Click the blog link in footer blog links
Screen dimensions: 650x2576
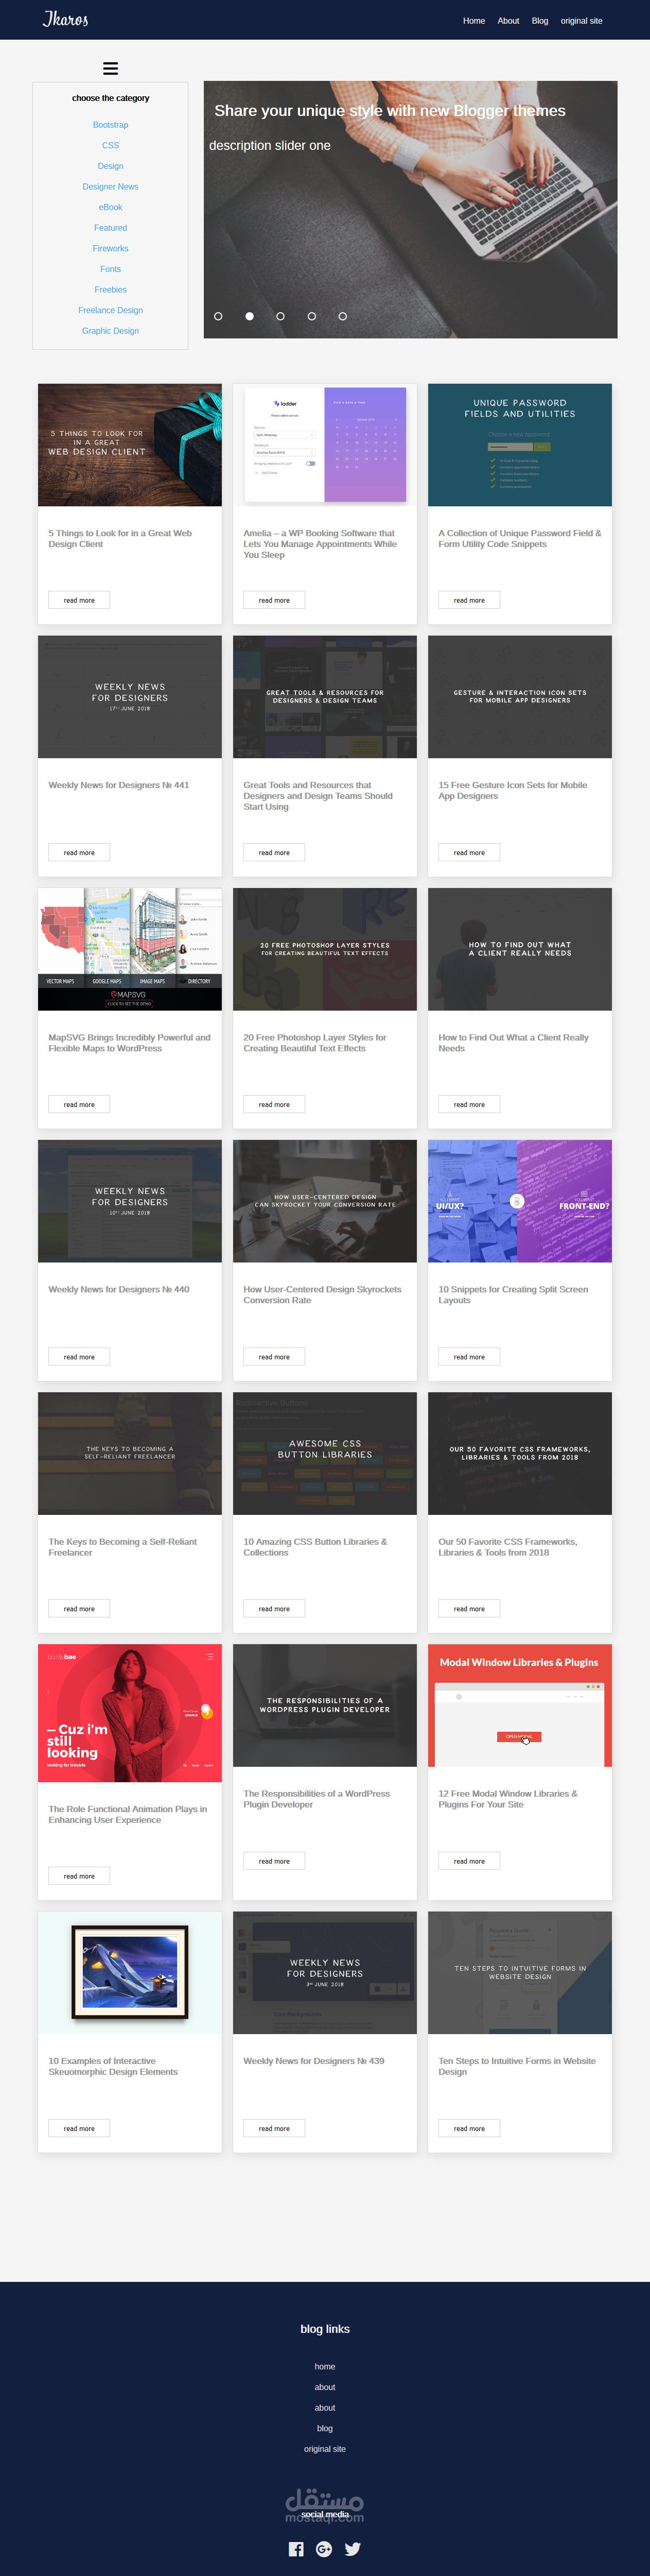click(x=325, y=2428)
